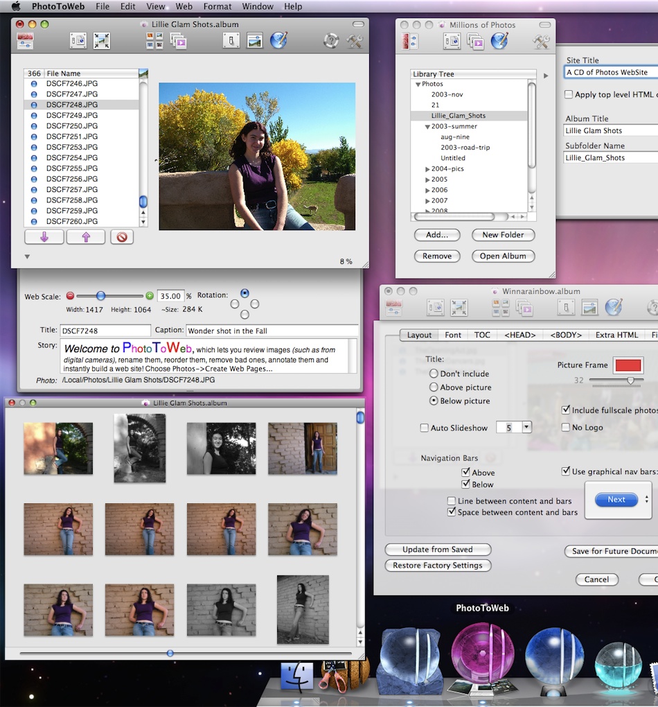This screenshot has height=707, width=658.
Task: Click the Open Album button
Action: coord(503,256)
